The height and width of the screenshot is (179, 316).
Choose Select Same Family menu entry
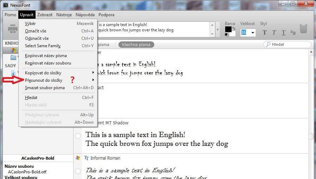[58, 46]
